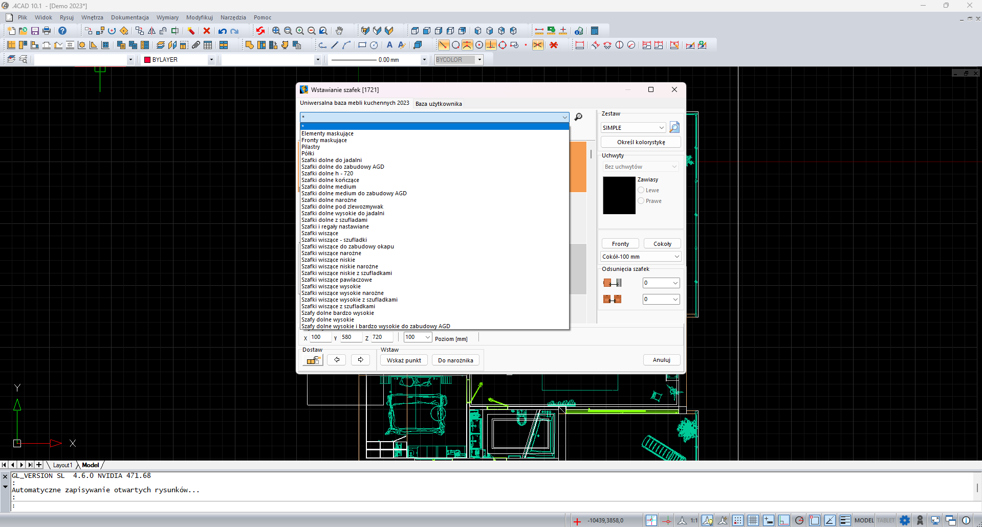Image resolution: width=982 pixels, height=527 pixels.
Task: Click the red X delete icon
Action: click(207, 31)
